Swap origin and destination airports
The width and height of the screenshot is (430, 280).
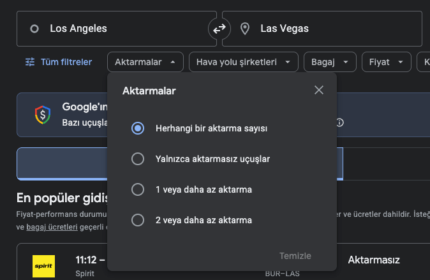coord(219,29)
